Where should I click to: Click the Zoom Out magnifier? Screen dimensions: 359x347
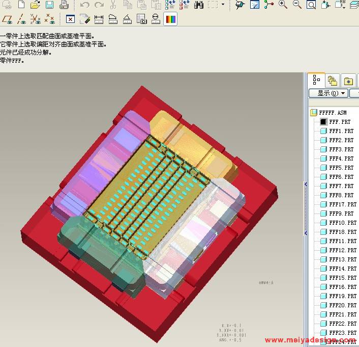(297, 5)
